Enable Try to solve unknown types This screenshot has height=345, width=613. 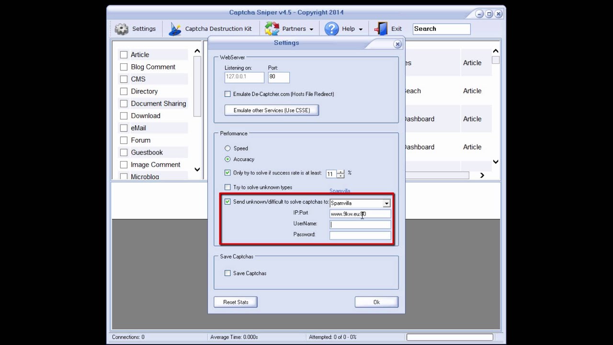click(x=227, y=187)
